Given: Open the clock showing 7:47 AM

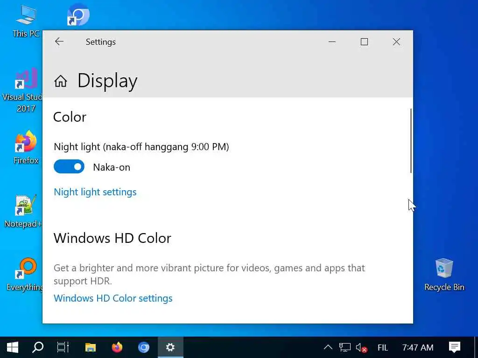Looking at the screenshot, I should (x=418, y=347).
